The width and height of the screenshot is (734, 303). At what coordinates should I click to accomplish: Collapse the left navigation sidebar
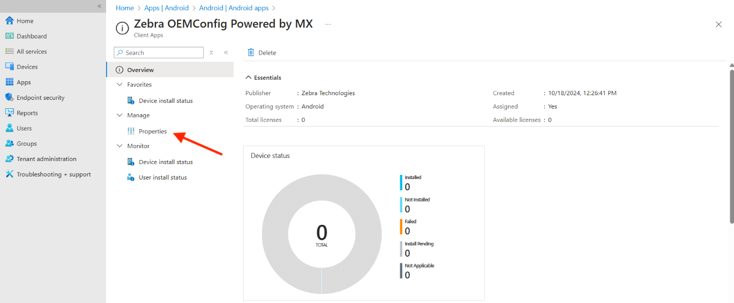[99, 6]
